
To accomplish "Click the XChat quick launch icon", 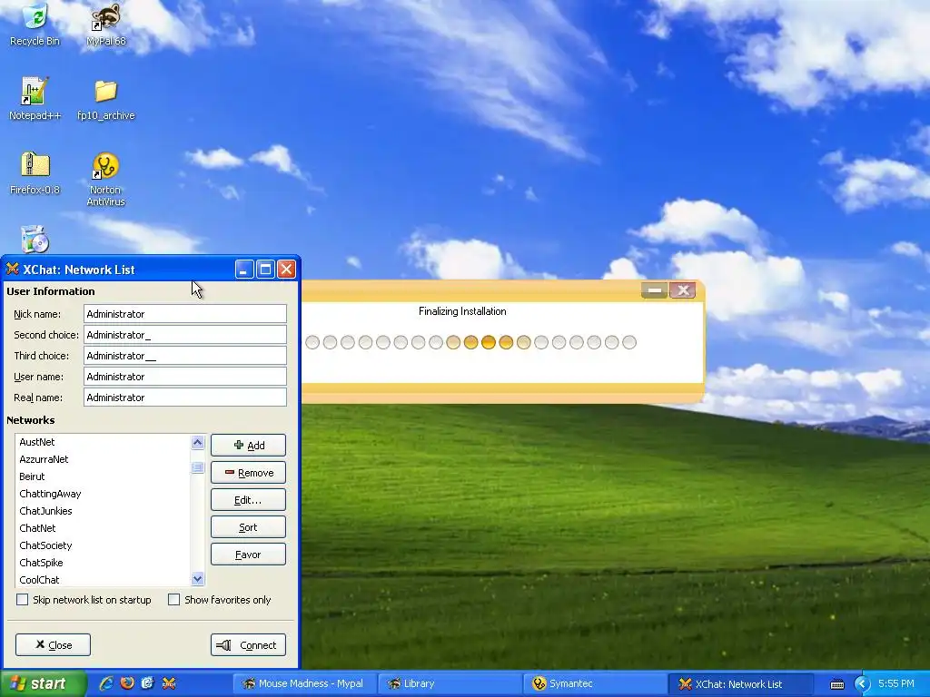I will pos(168,683).
